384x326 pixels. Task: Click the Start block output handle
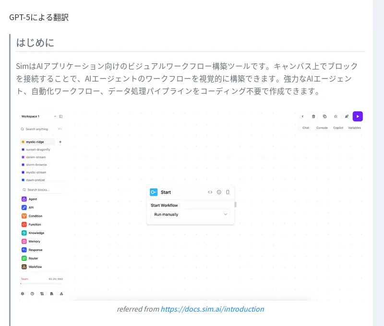coord(235,204)
